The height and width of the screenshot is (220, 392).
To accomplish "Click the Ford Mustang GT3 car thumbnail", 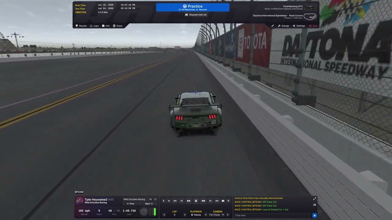I will (310, 7).
